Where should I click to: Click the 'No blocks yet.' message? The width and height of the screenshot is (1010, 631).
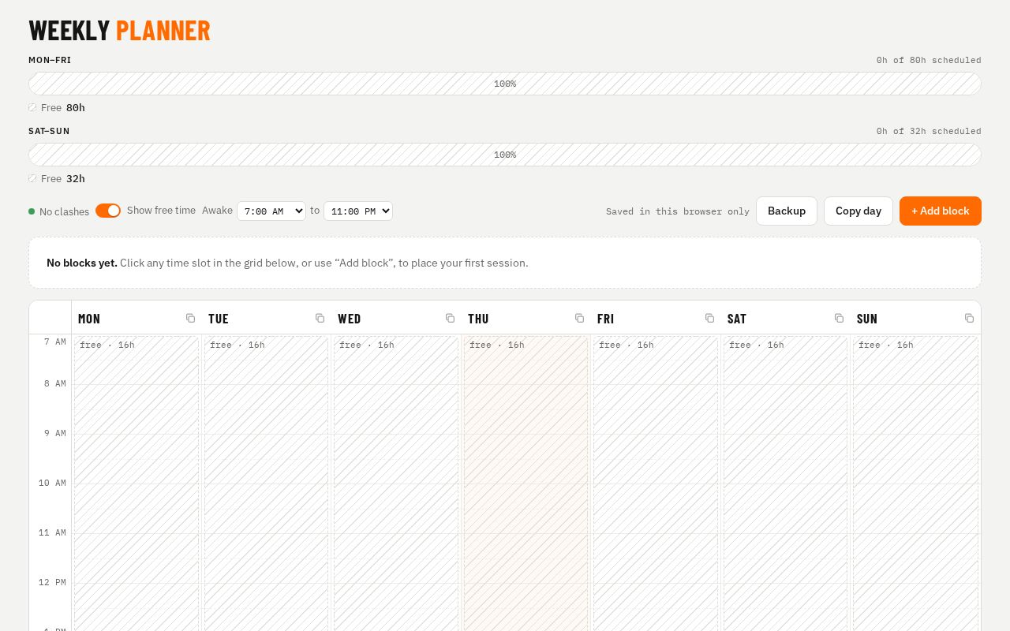pos(82,263)
